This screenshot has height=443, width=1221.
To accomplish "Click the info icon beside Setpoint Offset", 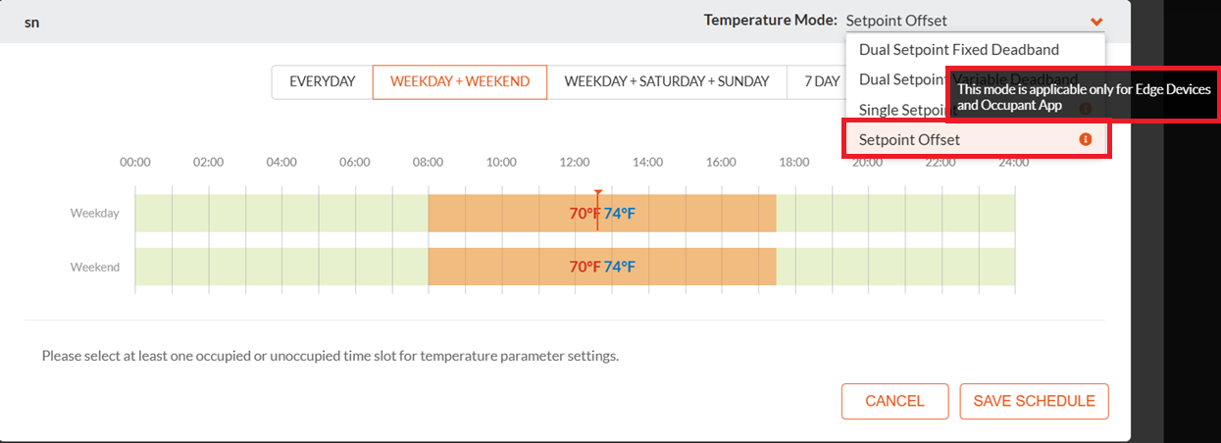I will [x=1085, y=139].
